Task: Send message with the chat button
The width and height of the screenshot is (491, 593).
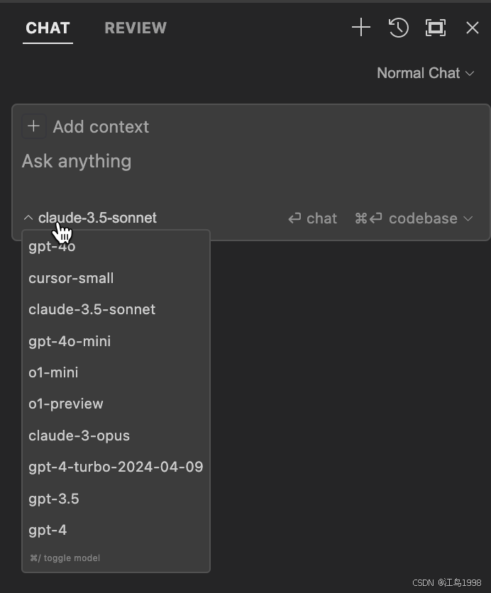Action: (x=312, y=218)
